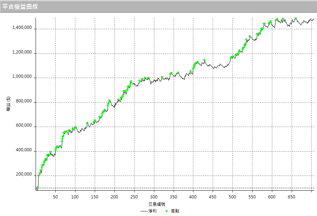Click the 1,200,000 y-axis label

pyautogui.click(x=22, y=52)
